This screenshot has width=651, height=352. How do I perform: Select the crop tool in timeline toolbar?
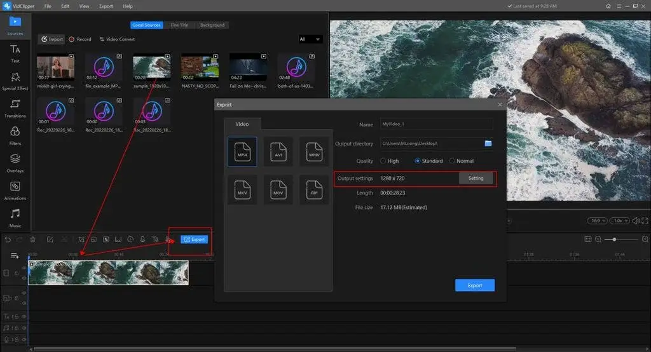click(81, 240)
